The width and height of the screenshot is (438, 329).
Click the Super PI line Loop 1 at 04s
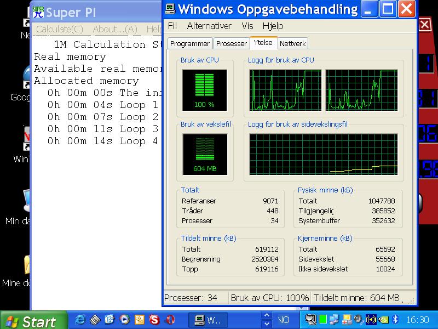(x=103, y=105)
